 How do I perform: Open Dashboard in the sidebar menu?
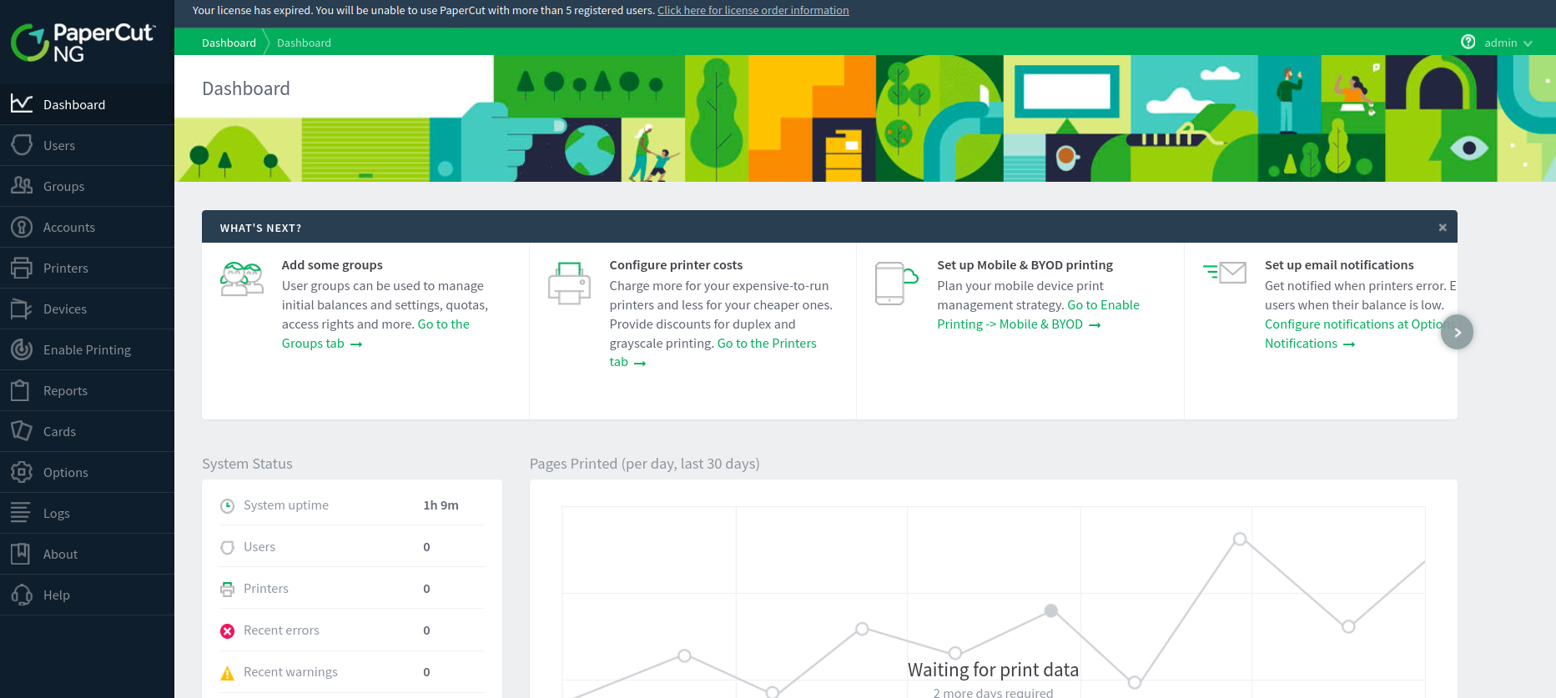[x=87, y=104]
